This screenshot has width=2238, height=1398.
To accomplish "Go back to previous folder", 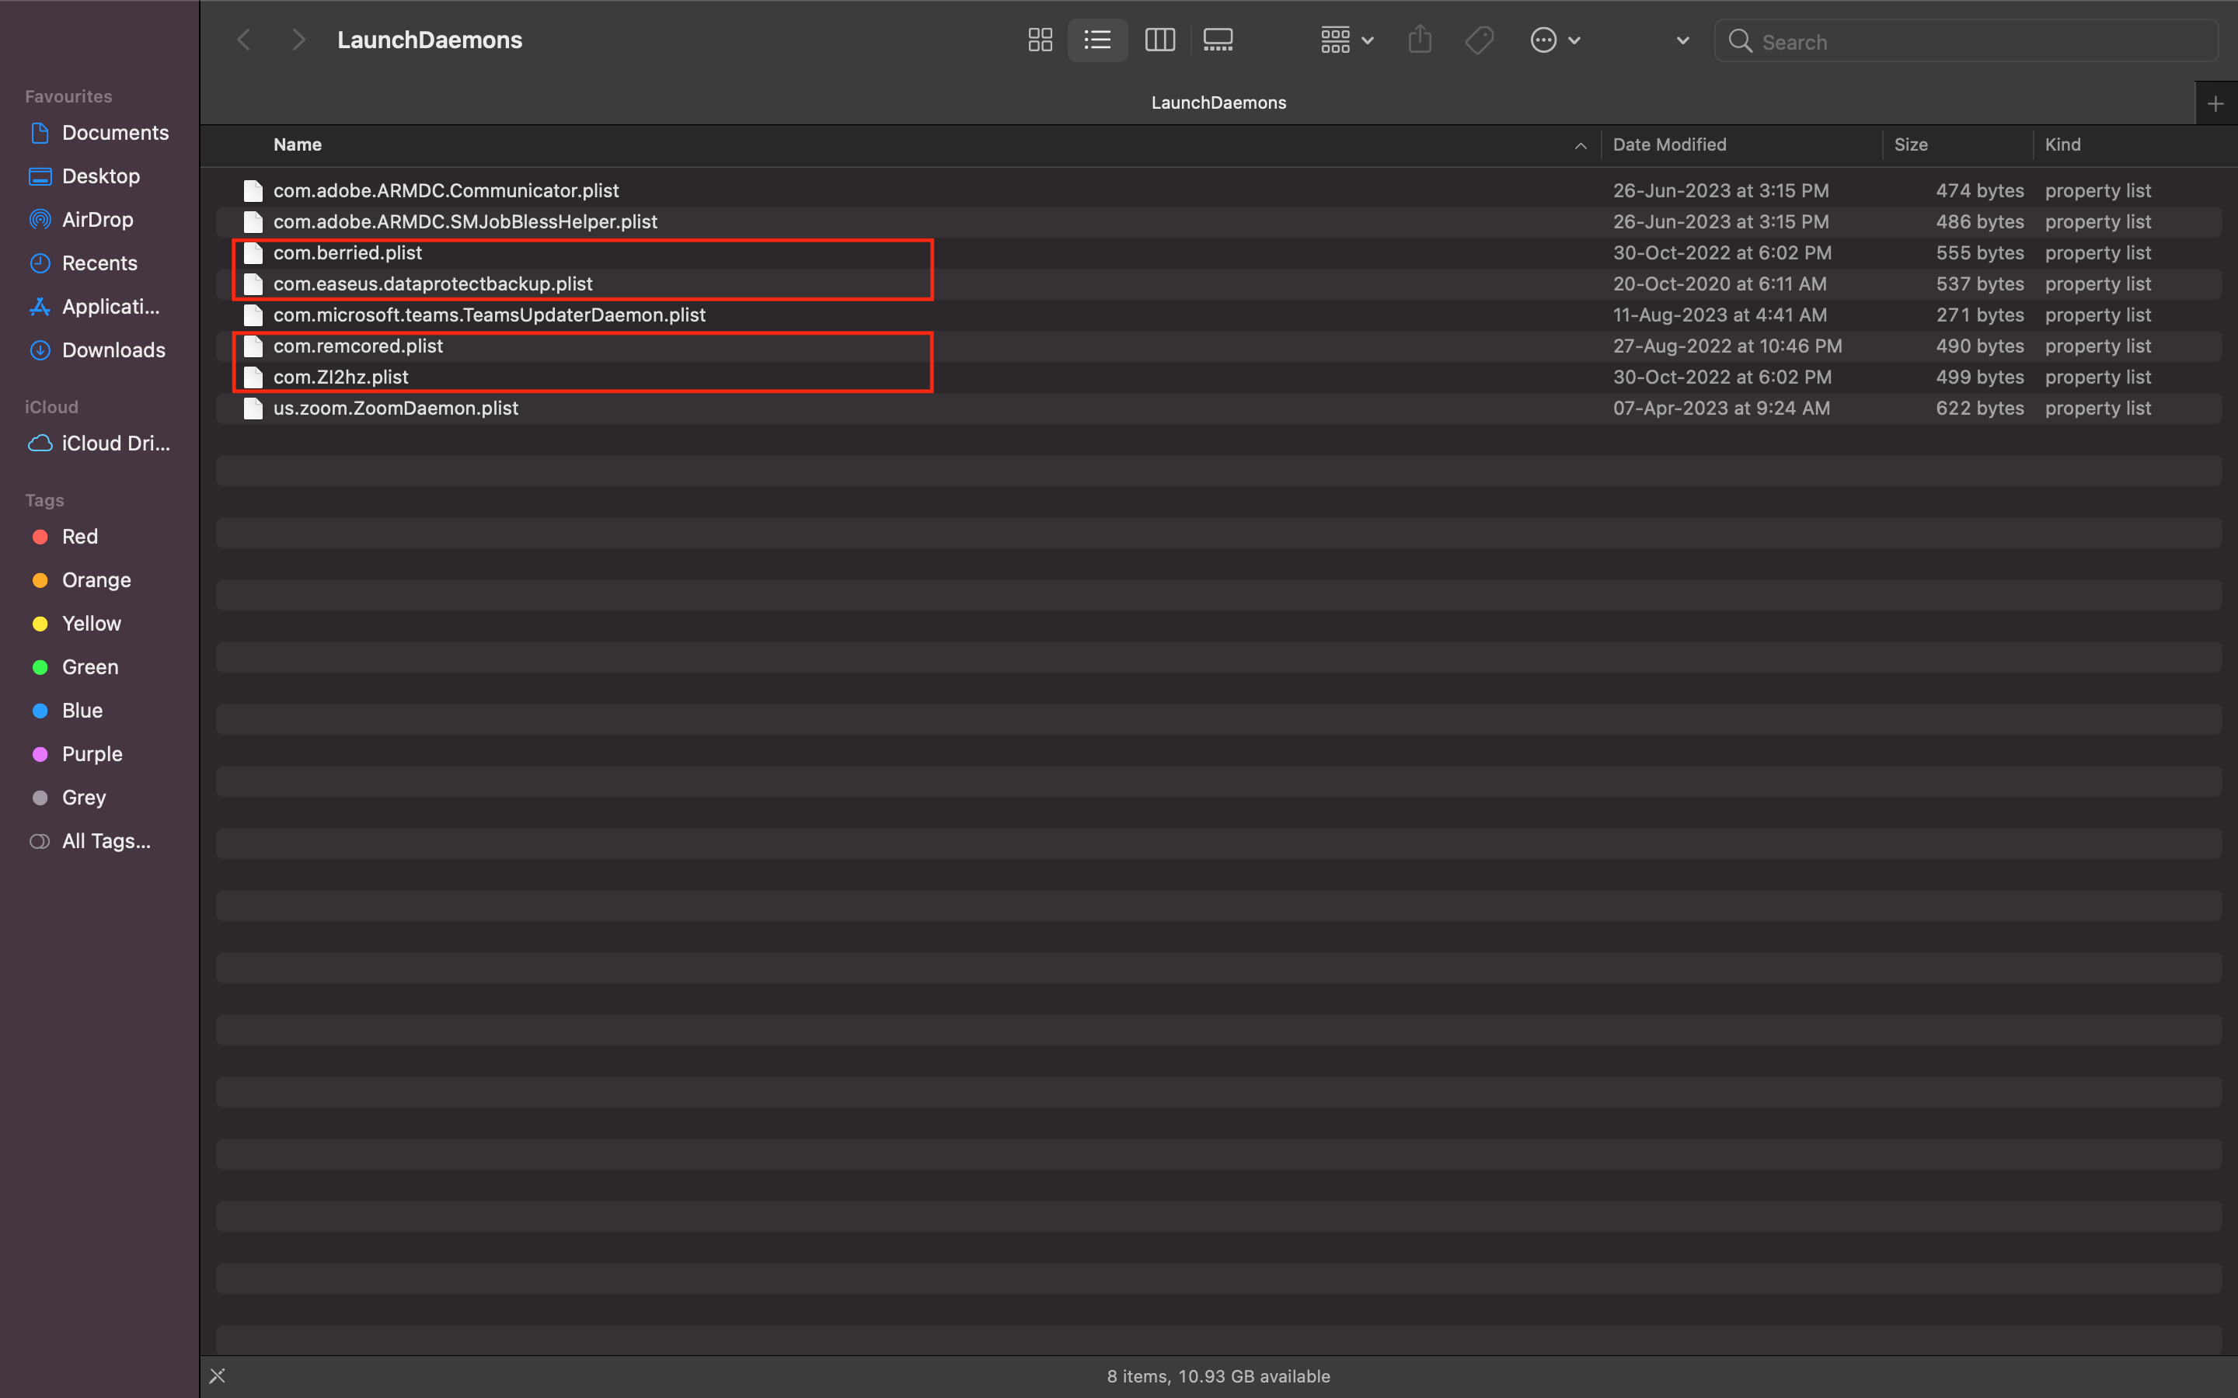I will 244,40.
